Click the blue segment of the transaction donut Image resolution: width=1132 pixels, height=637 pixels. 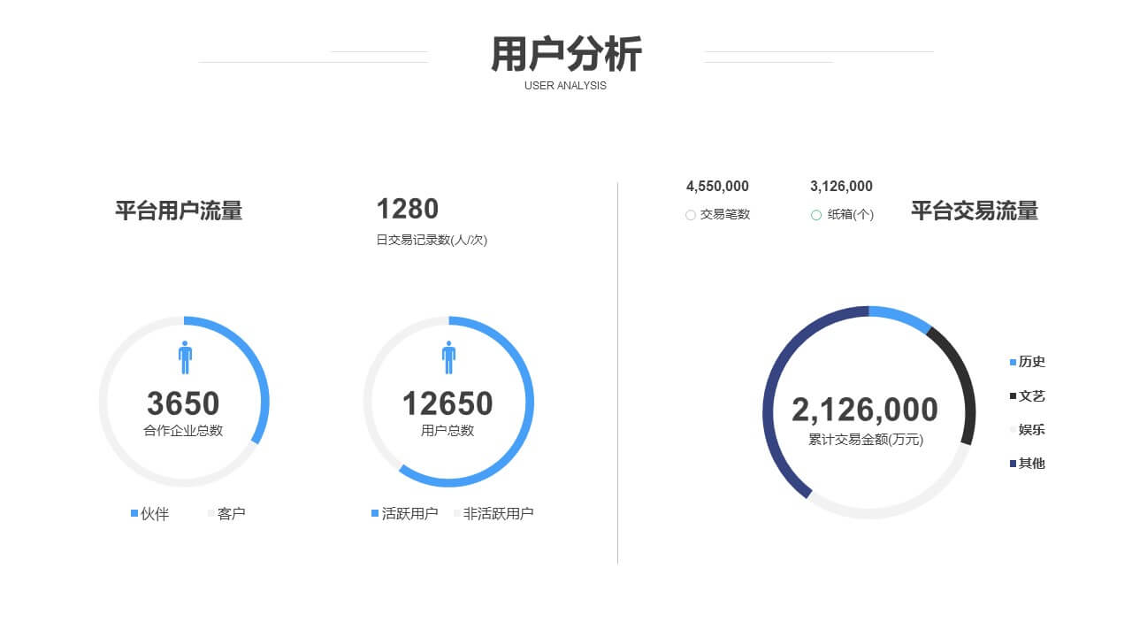click(900, 315)
